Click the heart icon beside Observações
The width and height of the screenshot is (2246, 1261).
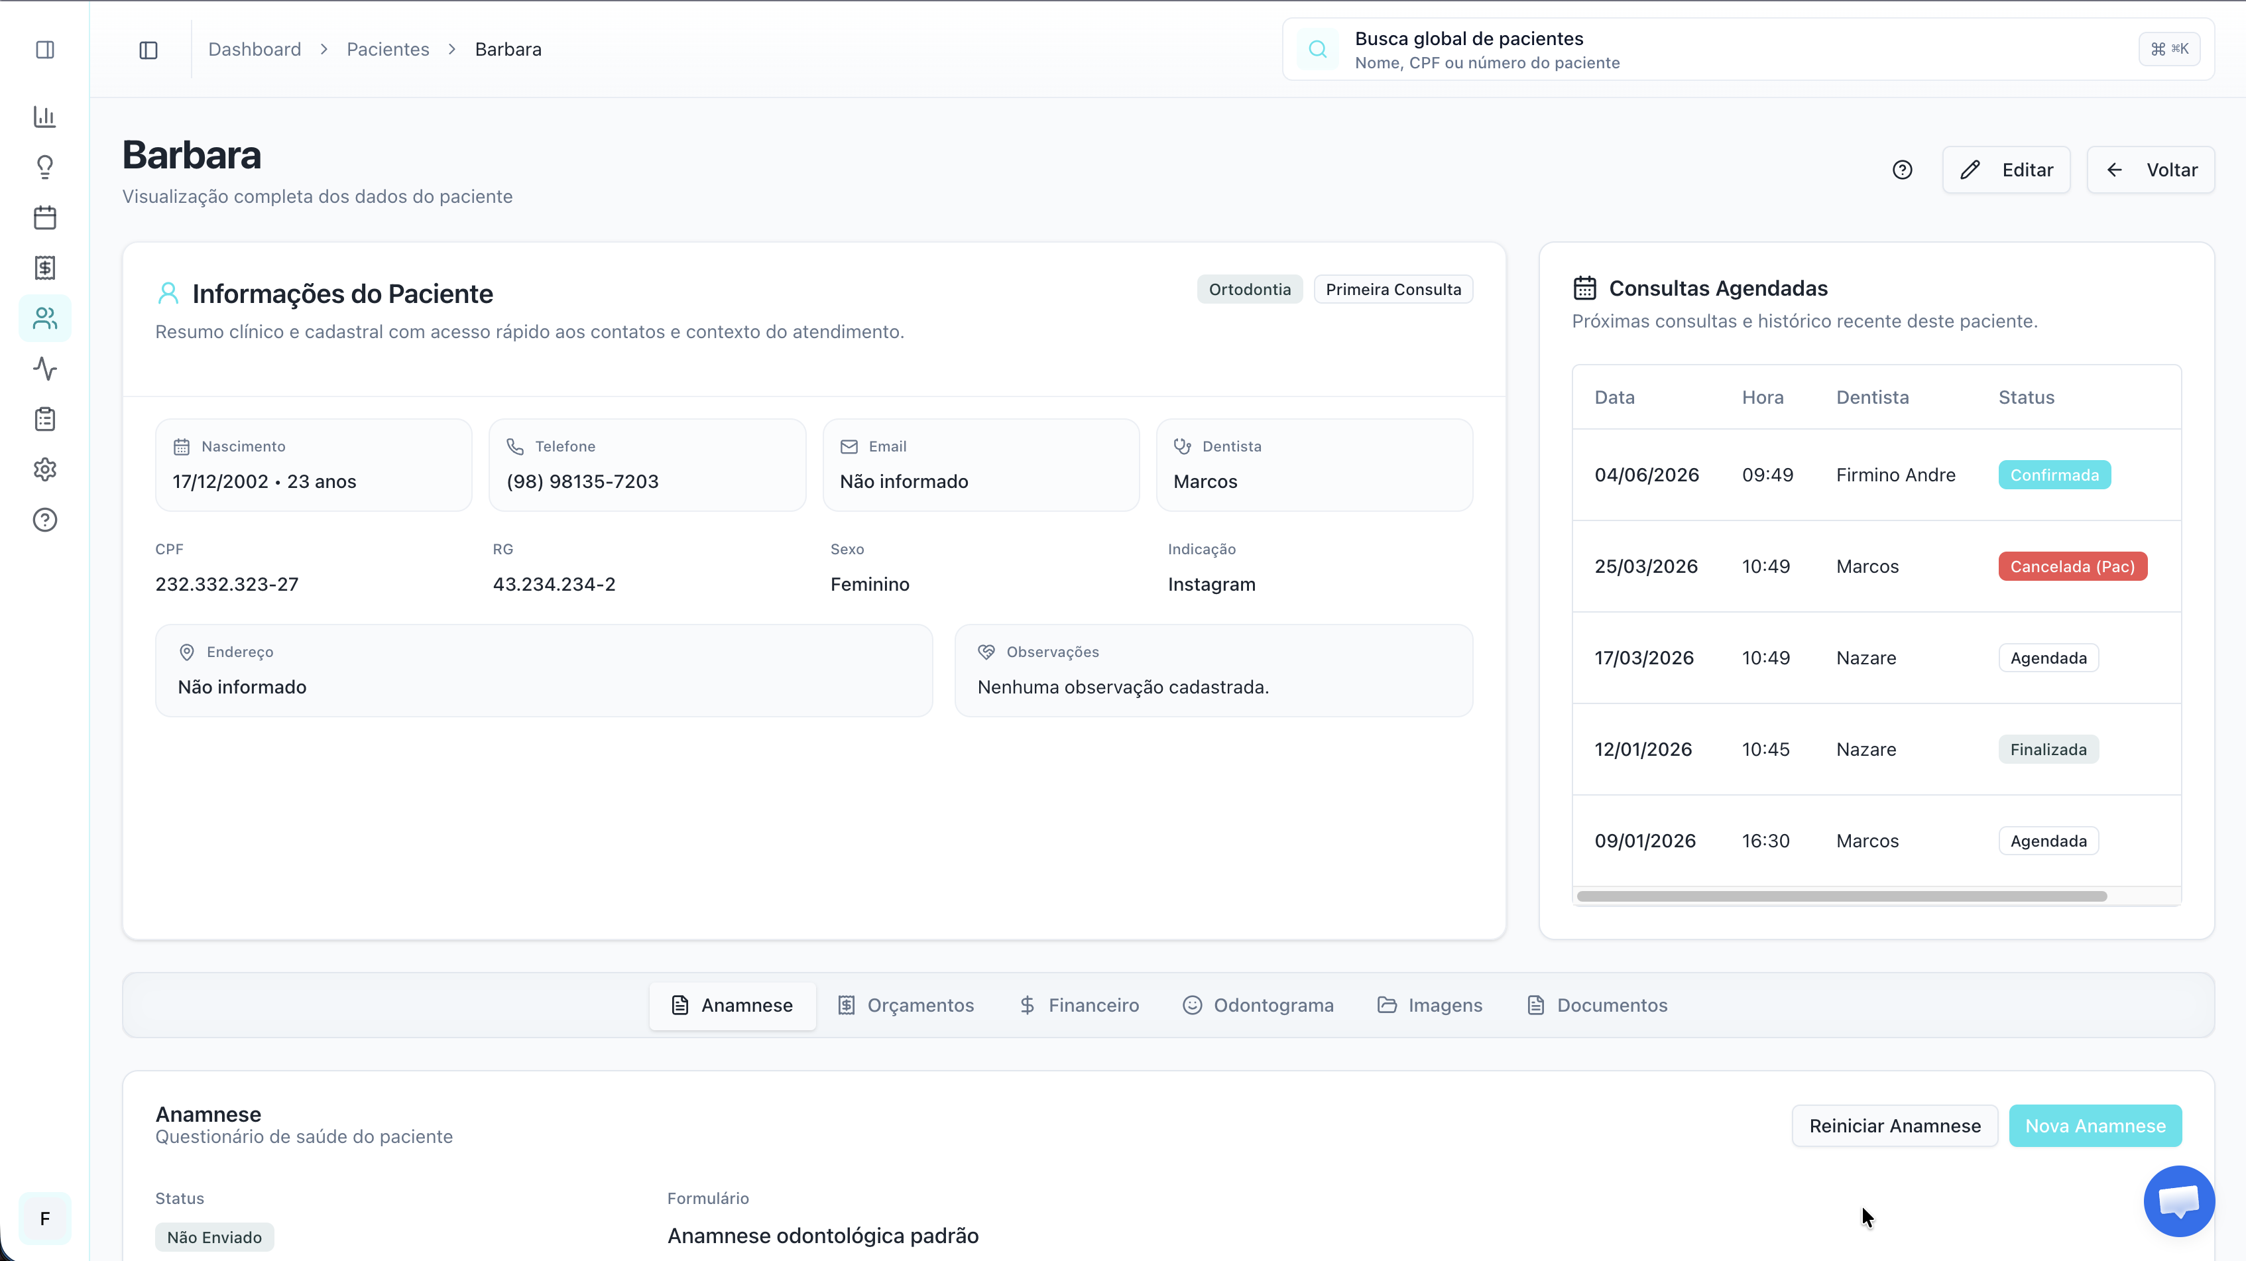pyautogui.click(x=986, y=652)
